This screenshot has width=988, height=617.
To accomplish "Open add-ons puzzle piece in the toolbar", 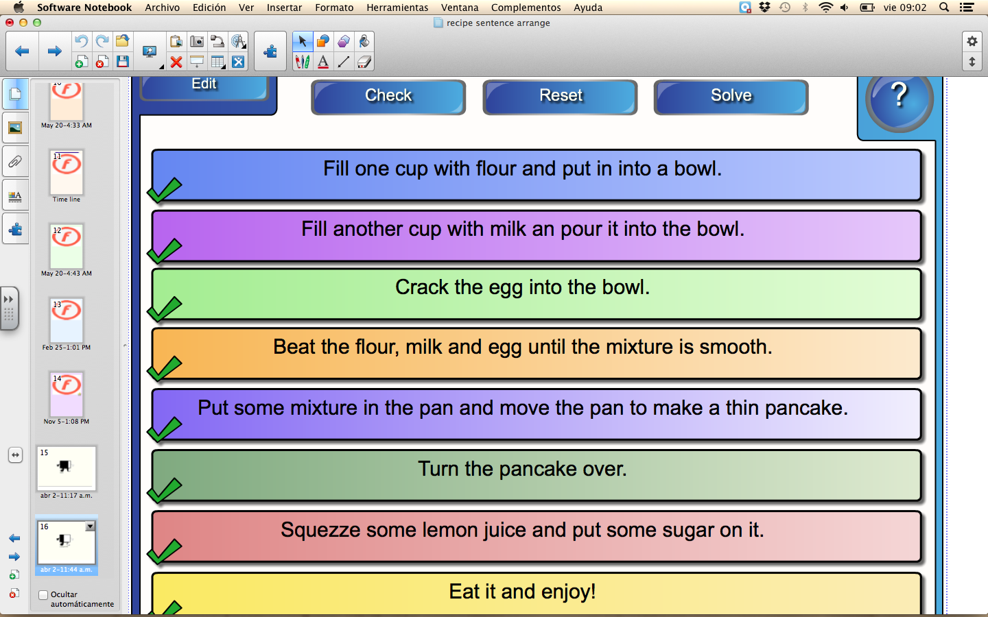I will coord(270,51).
